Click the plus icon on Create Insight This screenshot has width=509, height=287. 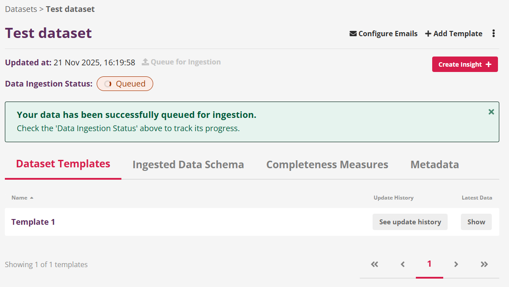489,64
